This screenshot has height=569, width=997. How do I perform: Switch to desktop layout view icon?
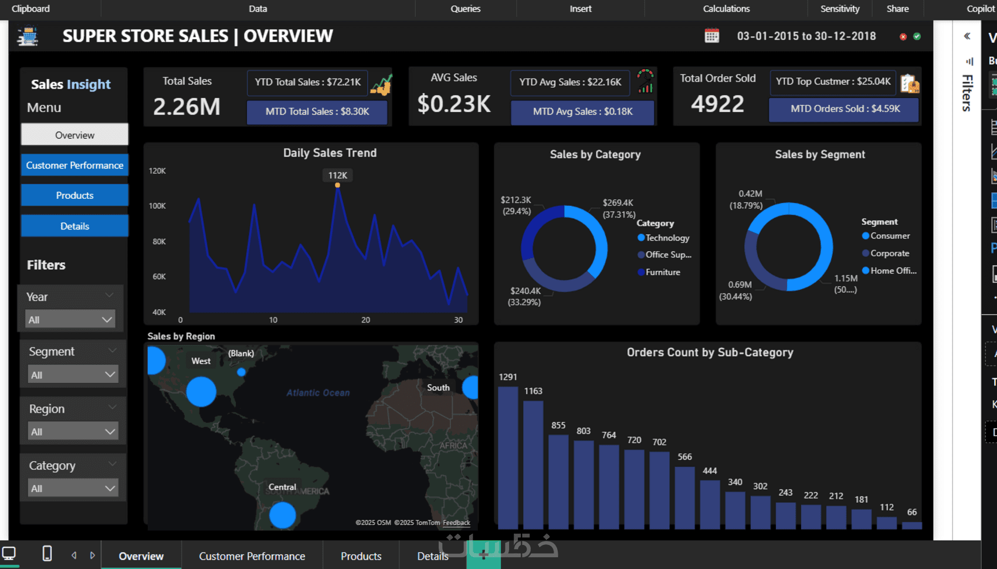[x=9, y=553]
